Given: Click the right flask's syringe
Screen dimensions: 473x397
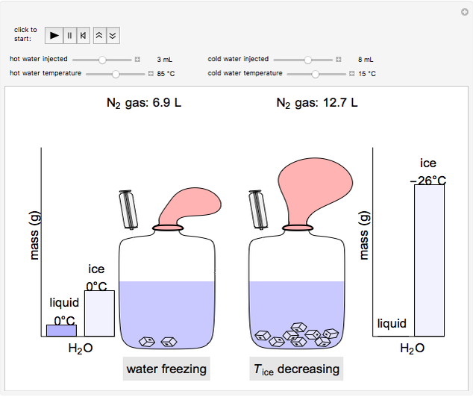Looking at the screenshot, I should pos(259,210).
